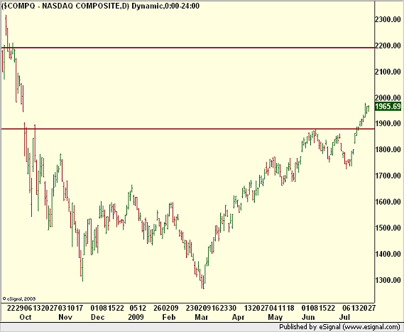
Task: Click the 1900.00 price axis label
Action: tap(388, 124)
